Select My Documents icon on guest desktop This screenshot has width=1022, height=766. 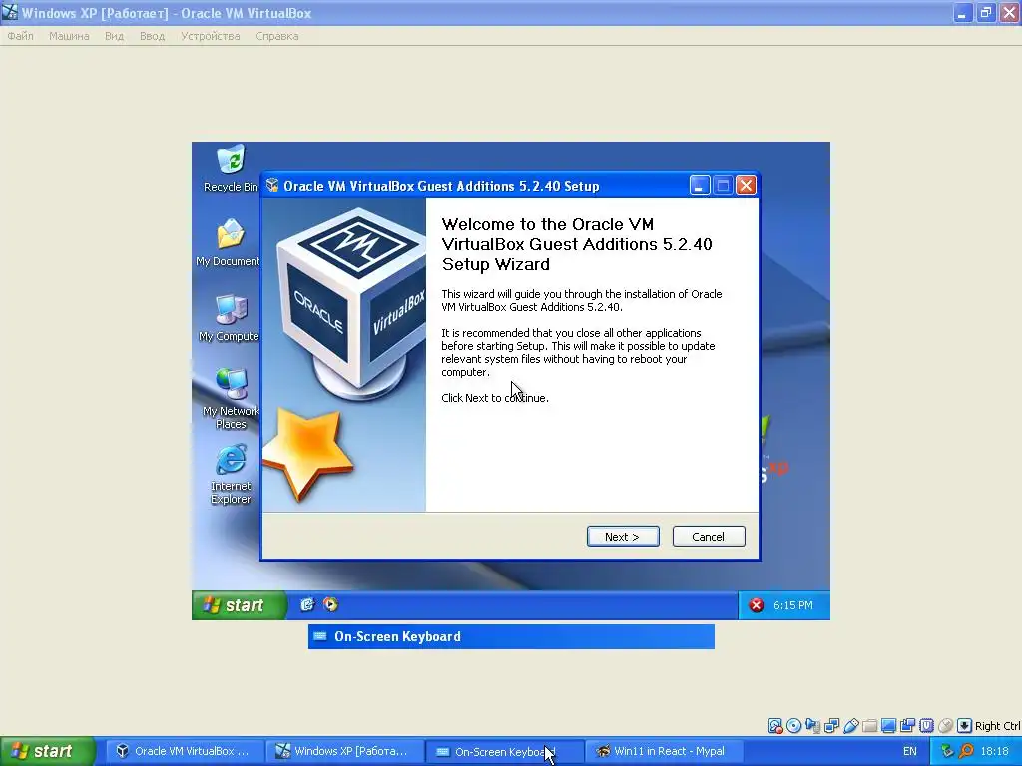coord(229,243)
